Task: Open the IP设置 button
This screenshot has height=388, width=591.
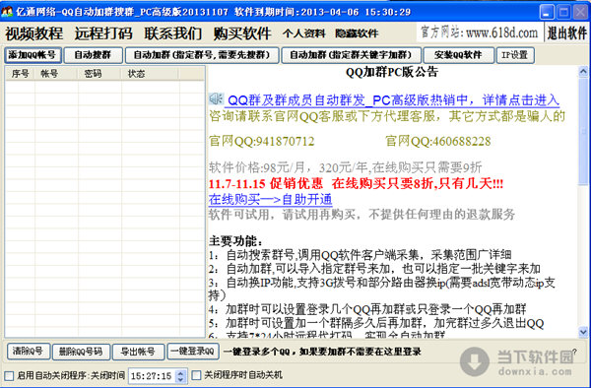Action: click(515, 55)
